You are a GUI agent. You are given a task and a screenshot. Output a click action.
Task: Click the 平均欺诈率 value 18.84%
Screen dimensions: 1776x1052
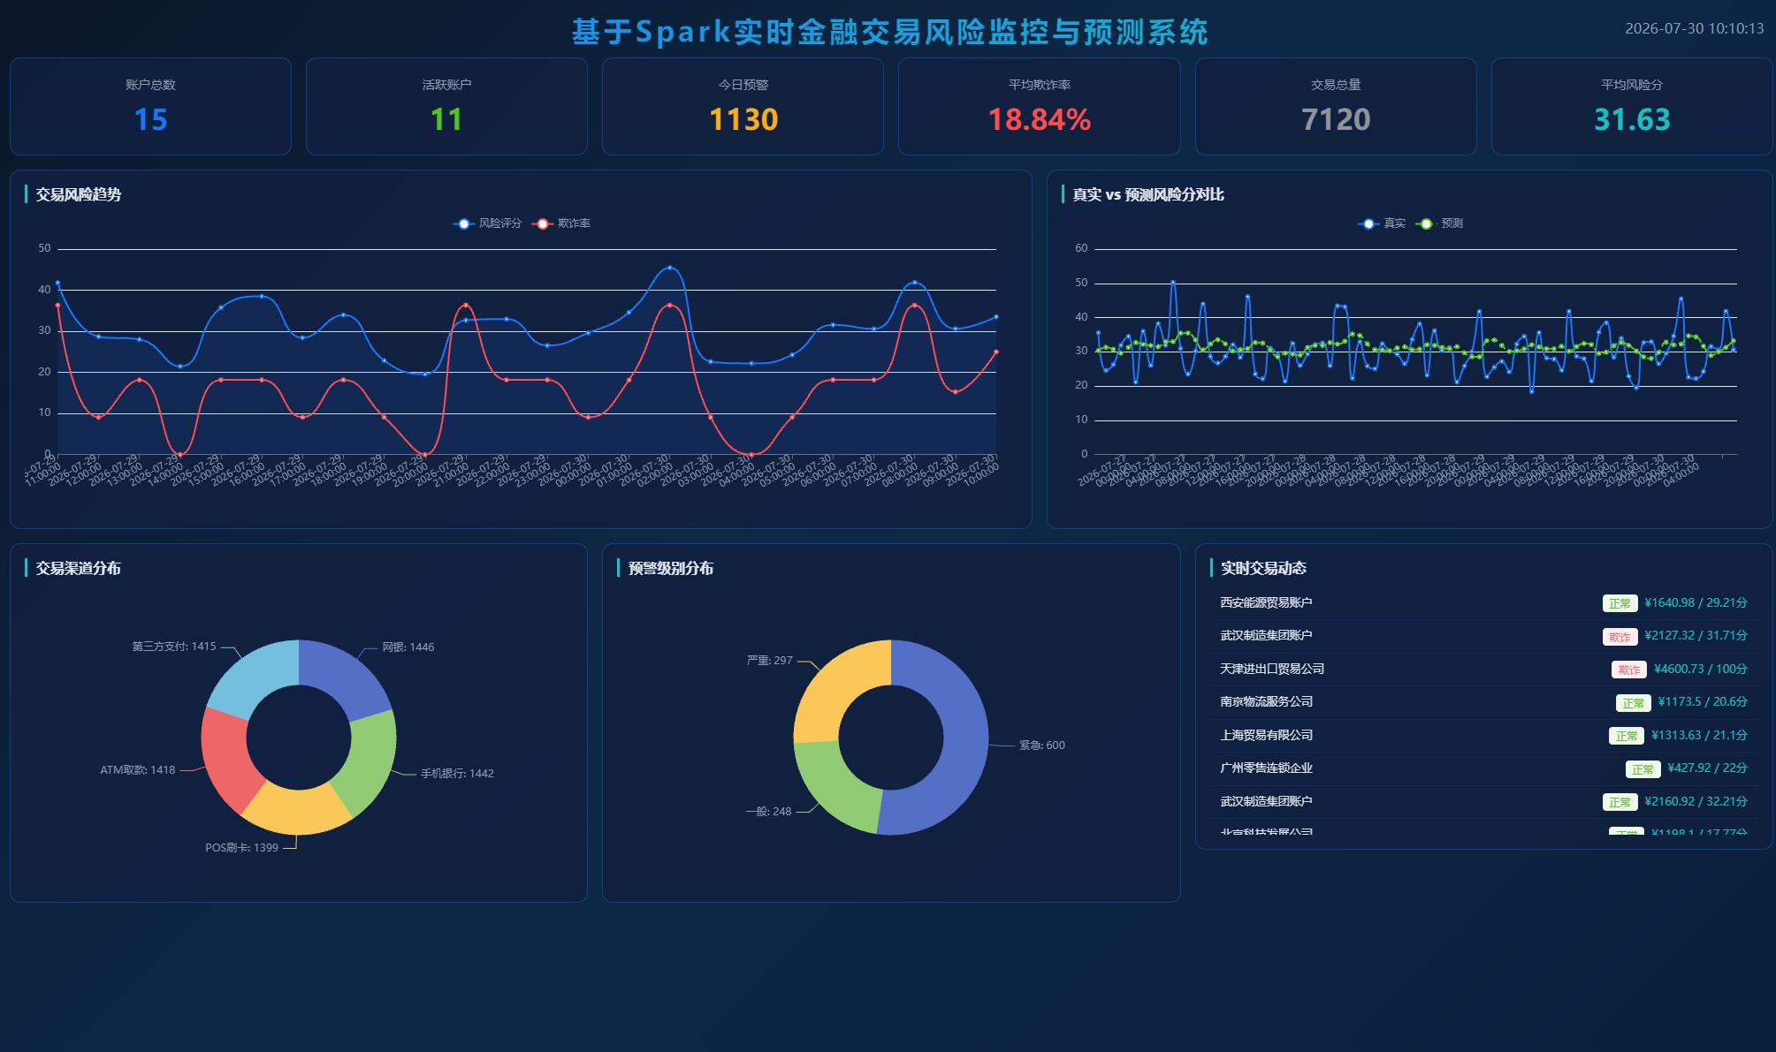(1040, 119)
